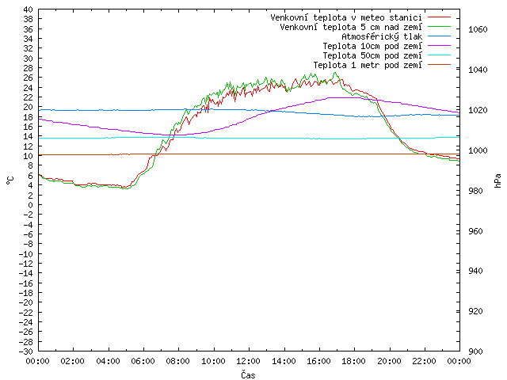
Task: Click the 0 temperature axis label
Action: [x=30, y=205]
